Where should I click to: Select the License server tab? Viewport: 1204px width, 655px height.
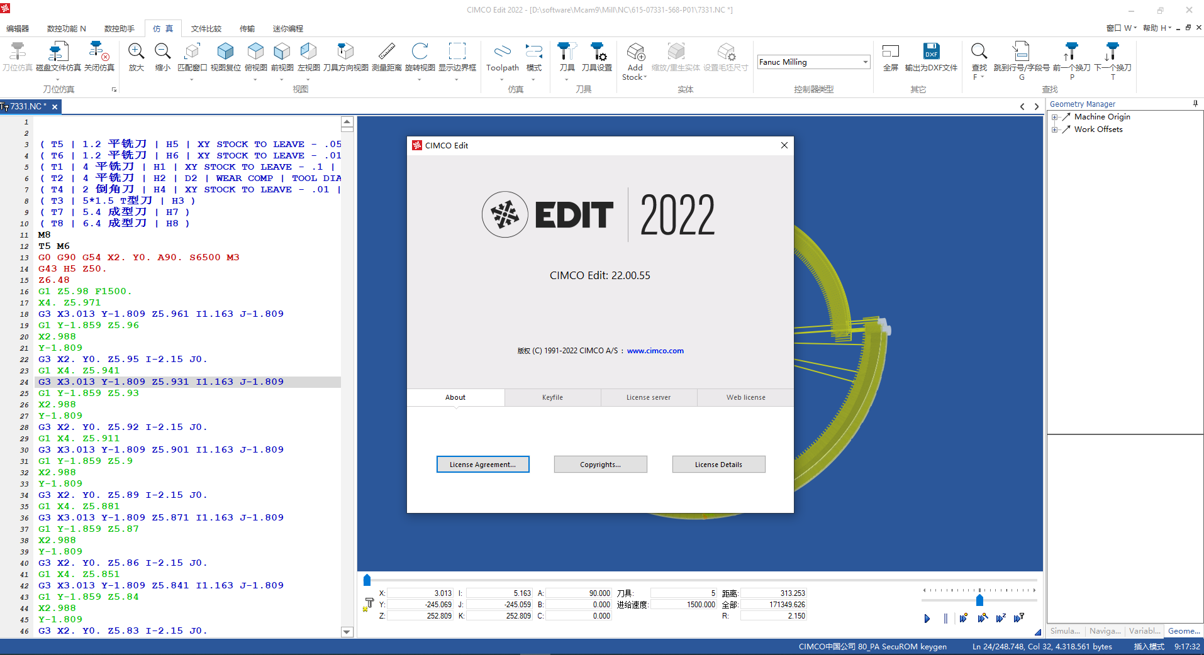(x=649, y=397)
